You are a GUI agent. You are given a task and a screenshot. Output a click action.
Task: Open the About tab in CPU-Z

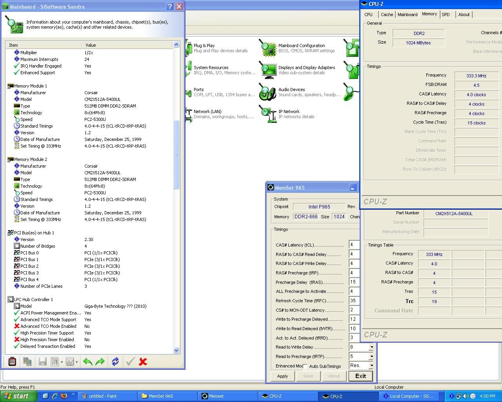[x=464, y=15]
